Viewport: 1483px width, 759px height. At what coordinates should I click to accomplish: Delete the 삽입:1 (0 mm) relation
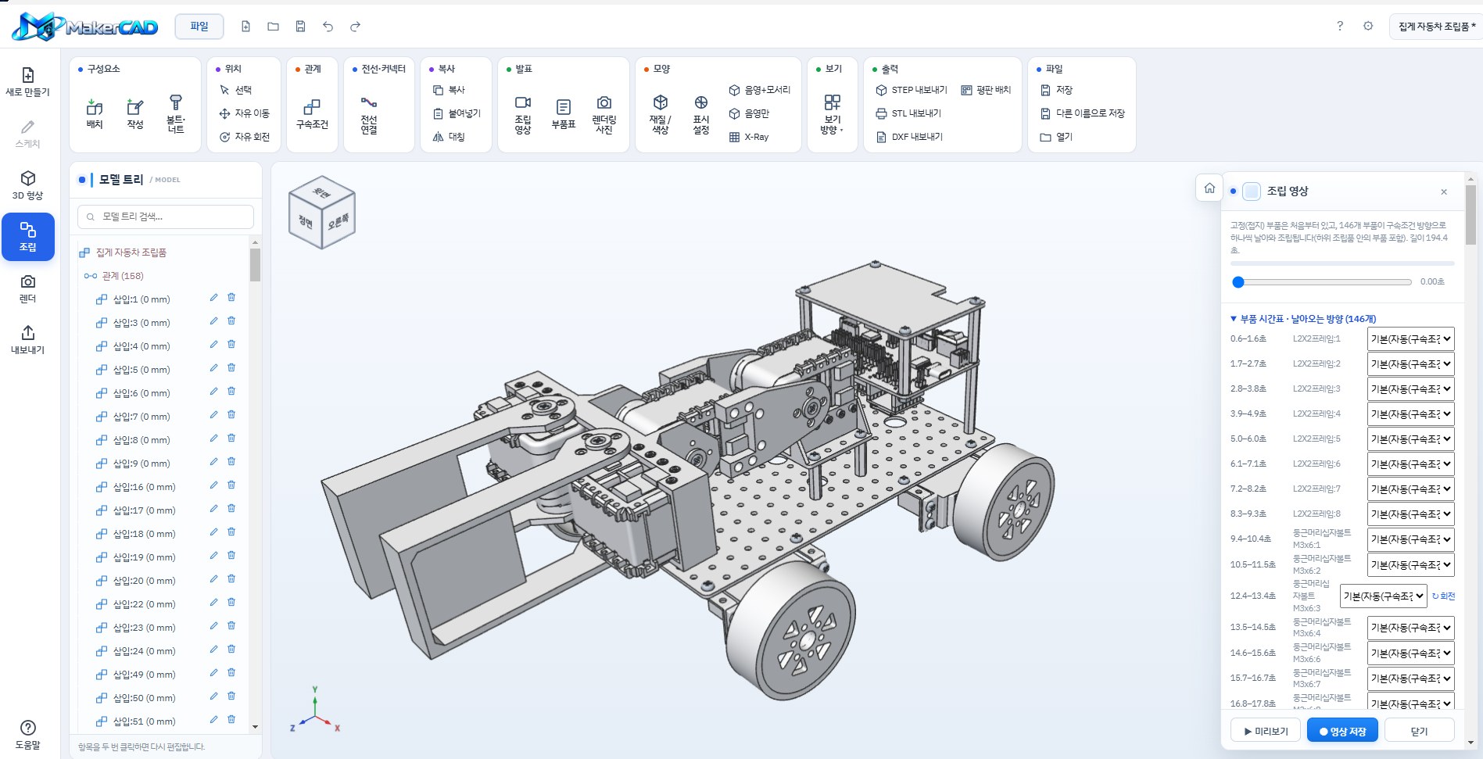[231, 298]
